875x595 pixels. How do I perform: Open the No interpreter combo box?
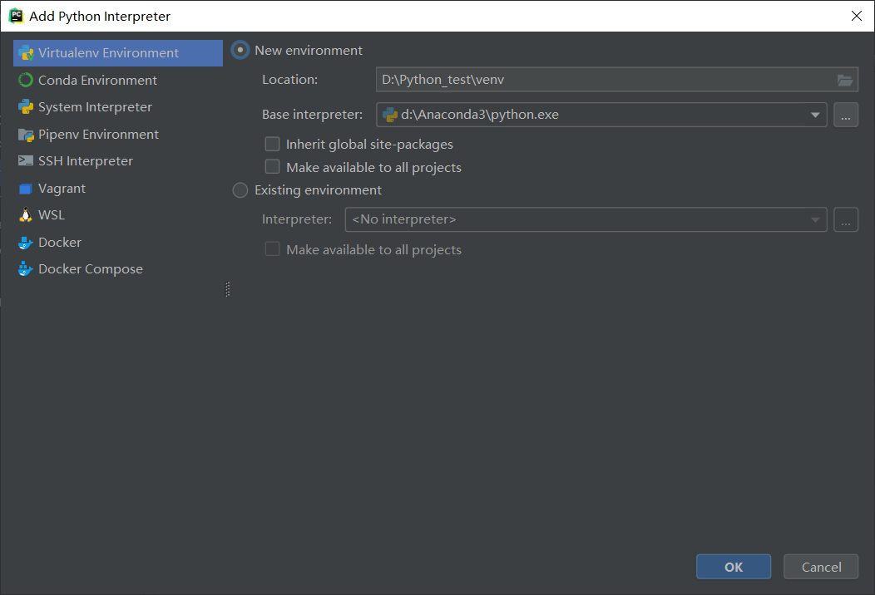coord(586,219)
